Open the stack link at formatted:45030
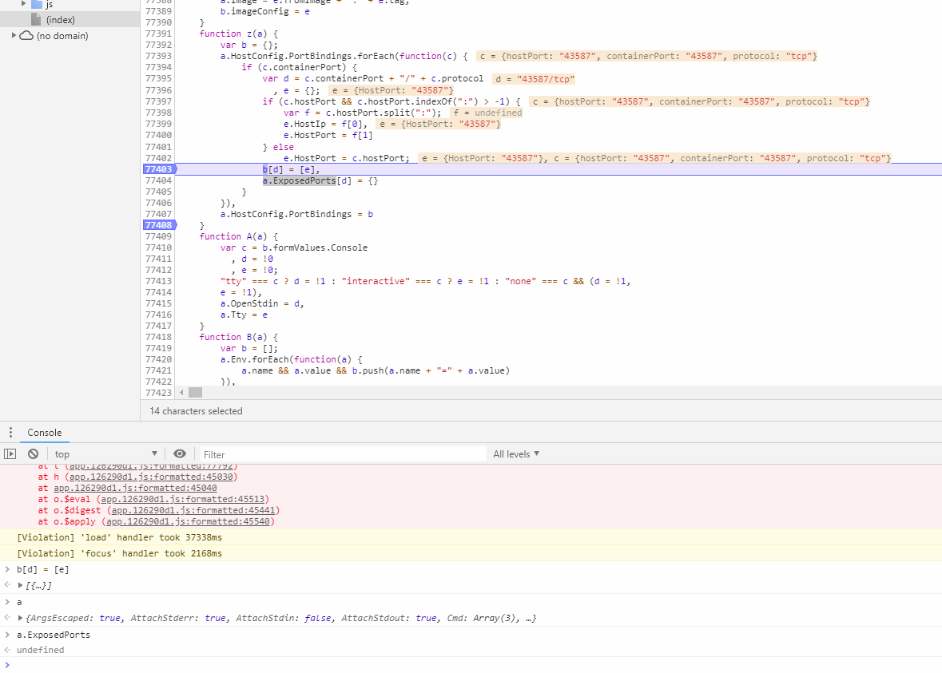 pyautogui.click(x=151, y=477)
